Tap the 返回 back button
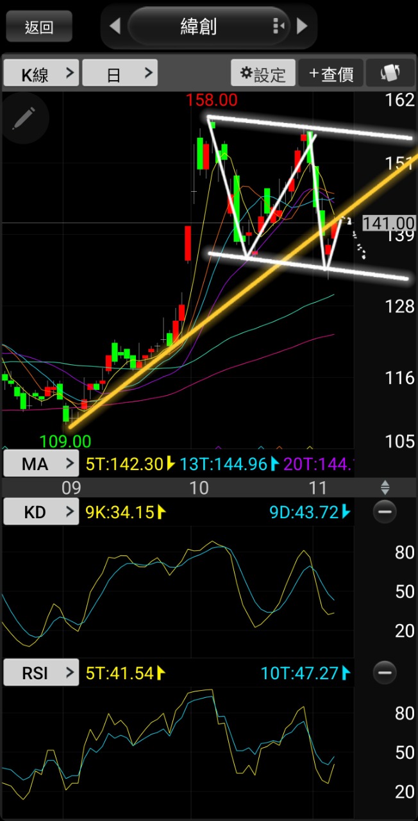Screen dimensions: 418x821 click(x=38, y=26)
